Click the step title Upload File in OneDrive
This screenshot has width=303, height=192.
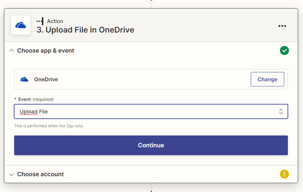point(85,30)
